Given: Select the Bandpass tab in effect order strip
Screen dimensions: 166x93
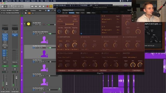Looking at the screenshot, I should (x=62, y=71).
